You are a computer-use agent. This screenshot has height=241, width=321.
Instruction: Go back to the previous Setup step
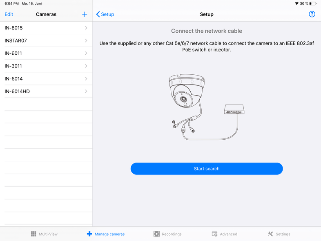click(x=105, y=14)
